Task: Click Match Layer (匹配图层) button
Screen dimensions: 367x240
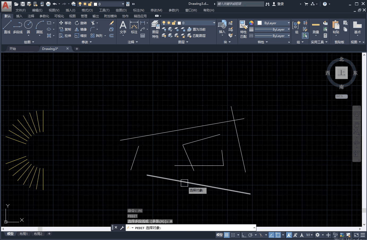Action: (x=196, y=36)
